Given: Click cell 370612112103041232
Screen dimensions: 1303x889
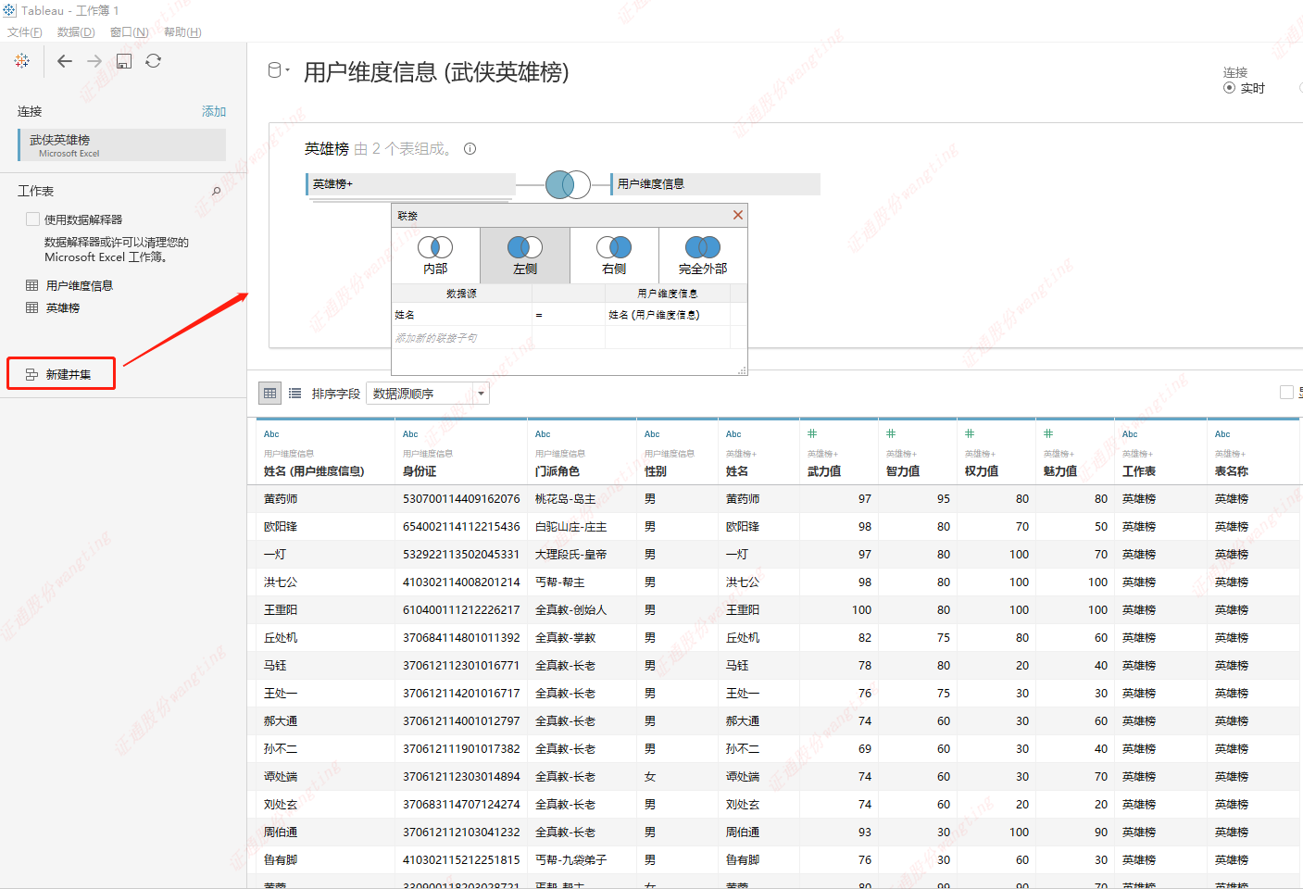Looking at the screenshot, I should click(461, 833).
